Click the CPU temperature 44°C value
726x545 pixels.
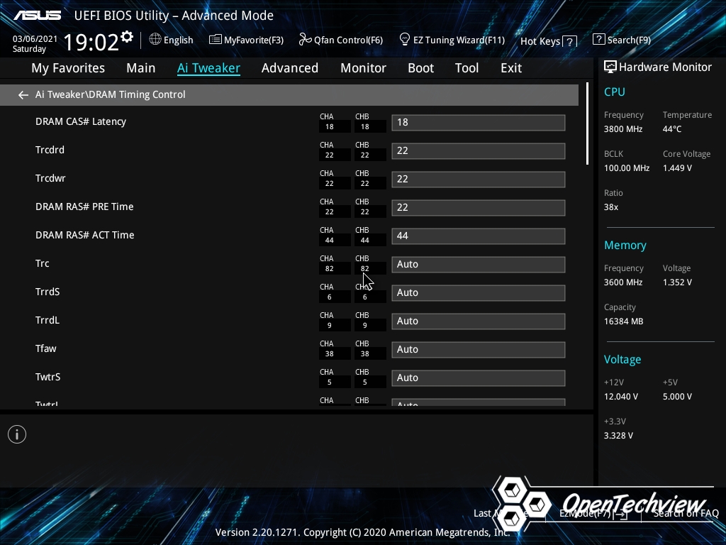click(x=672, y=129)
